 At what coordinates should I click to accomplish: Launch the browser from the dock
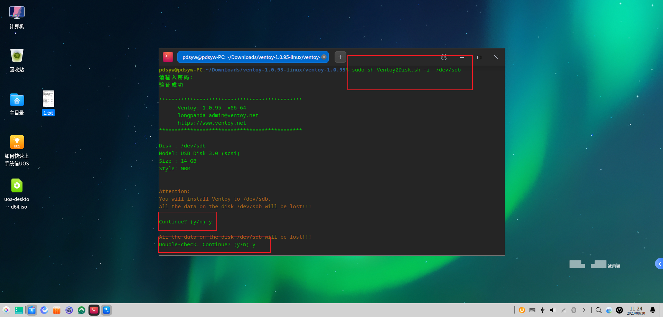pyautogui.click(x=44, y=310)
